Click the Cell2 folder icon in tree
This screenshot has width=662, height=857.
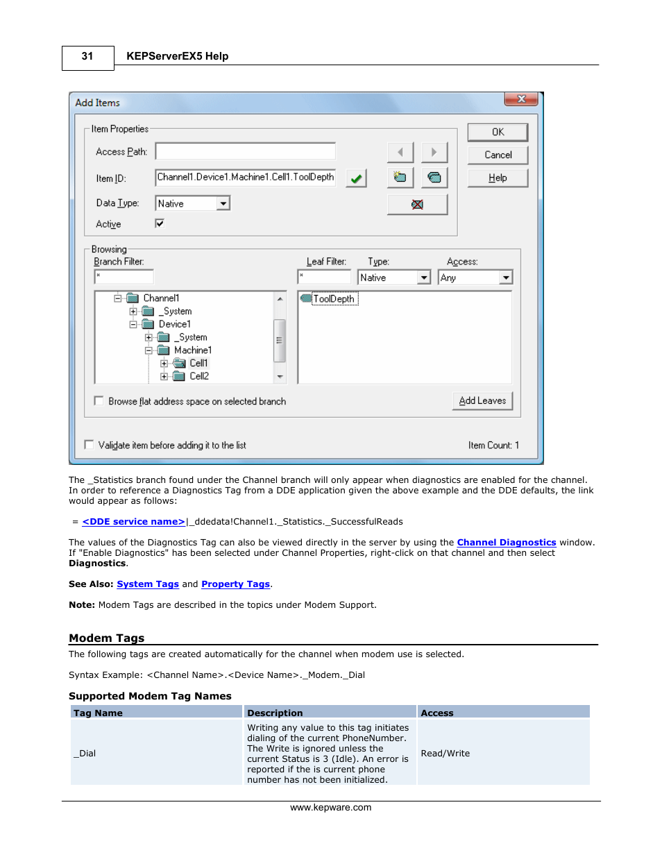pos(179,376)
